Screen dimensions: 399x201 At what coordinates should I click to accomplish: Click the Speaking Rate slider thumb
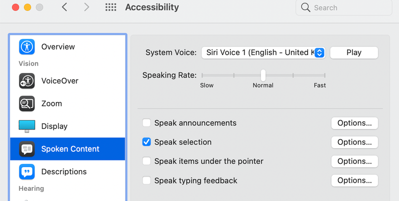point(263,75)
